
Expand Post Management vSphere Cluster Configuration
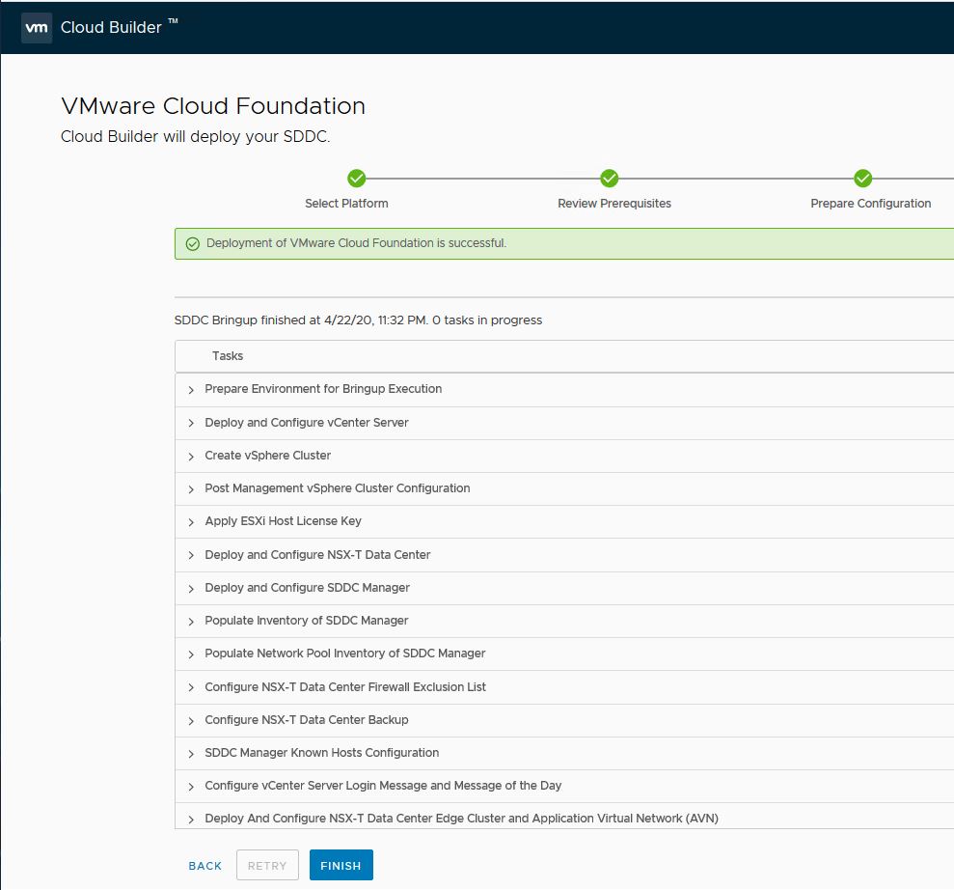[191, 489]
